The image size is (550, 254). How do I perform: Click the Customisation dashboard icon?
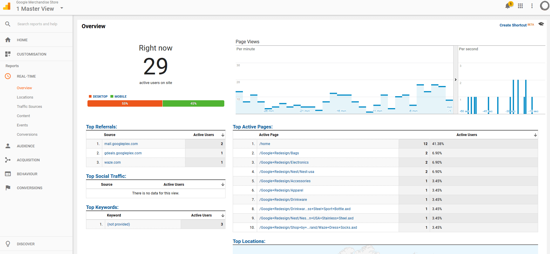8,54
